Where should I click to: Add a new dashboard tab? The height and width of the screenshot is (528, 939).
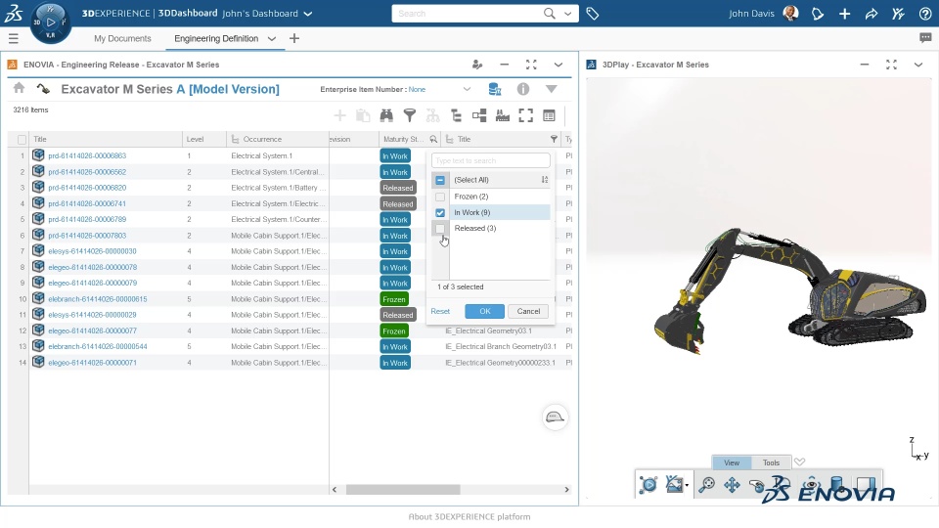(294, 38)
